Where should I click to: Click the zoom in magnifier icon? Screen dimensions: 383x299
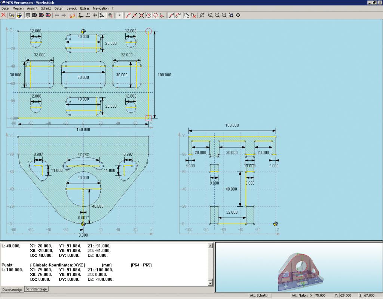(217, 15)
